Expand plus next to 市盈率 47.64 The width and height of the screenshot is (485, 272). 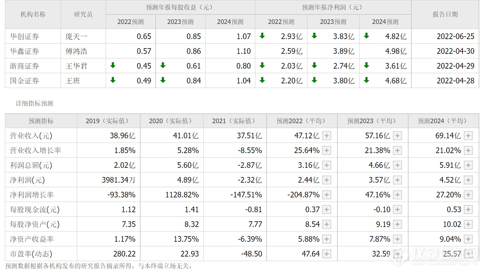tap(327, 254)
